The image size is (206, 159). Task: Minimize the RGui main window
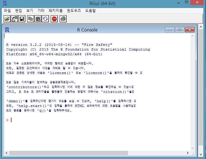tap(179, 3)
